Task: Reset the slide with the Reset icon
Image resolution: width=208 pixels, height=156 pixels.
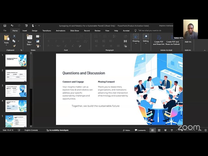Action: click(38, 41)
